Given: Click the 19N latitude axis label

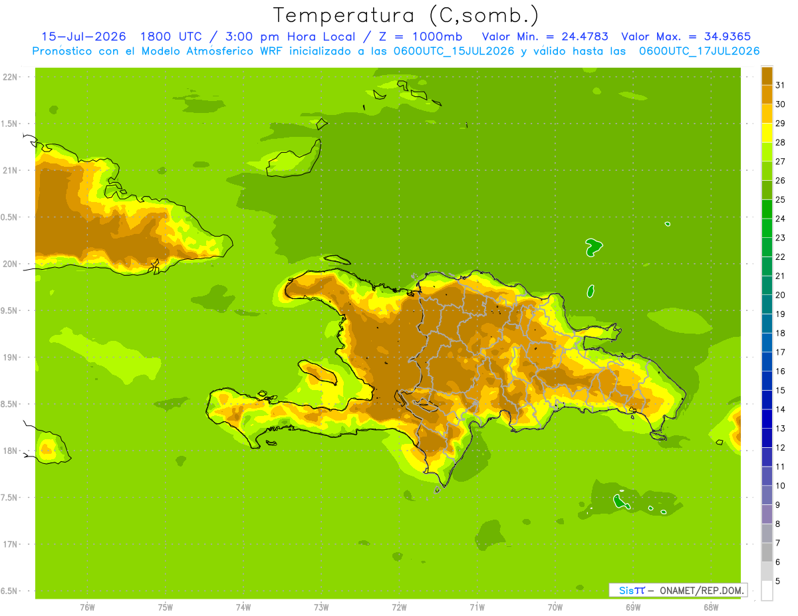Looking at the screenshot, I should (11, 357).
